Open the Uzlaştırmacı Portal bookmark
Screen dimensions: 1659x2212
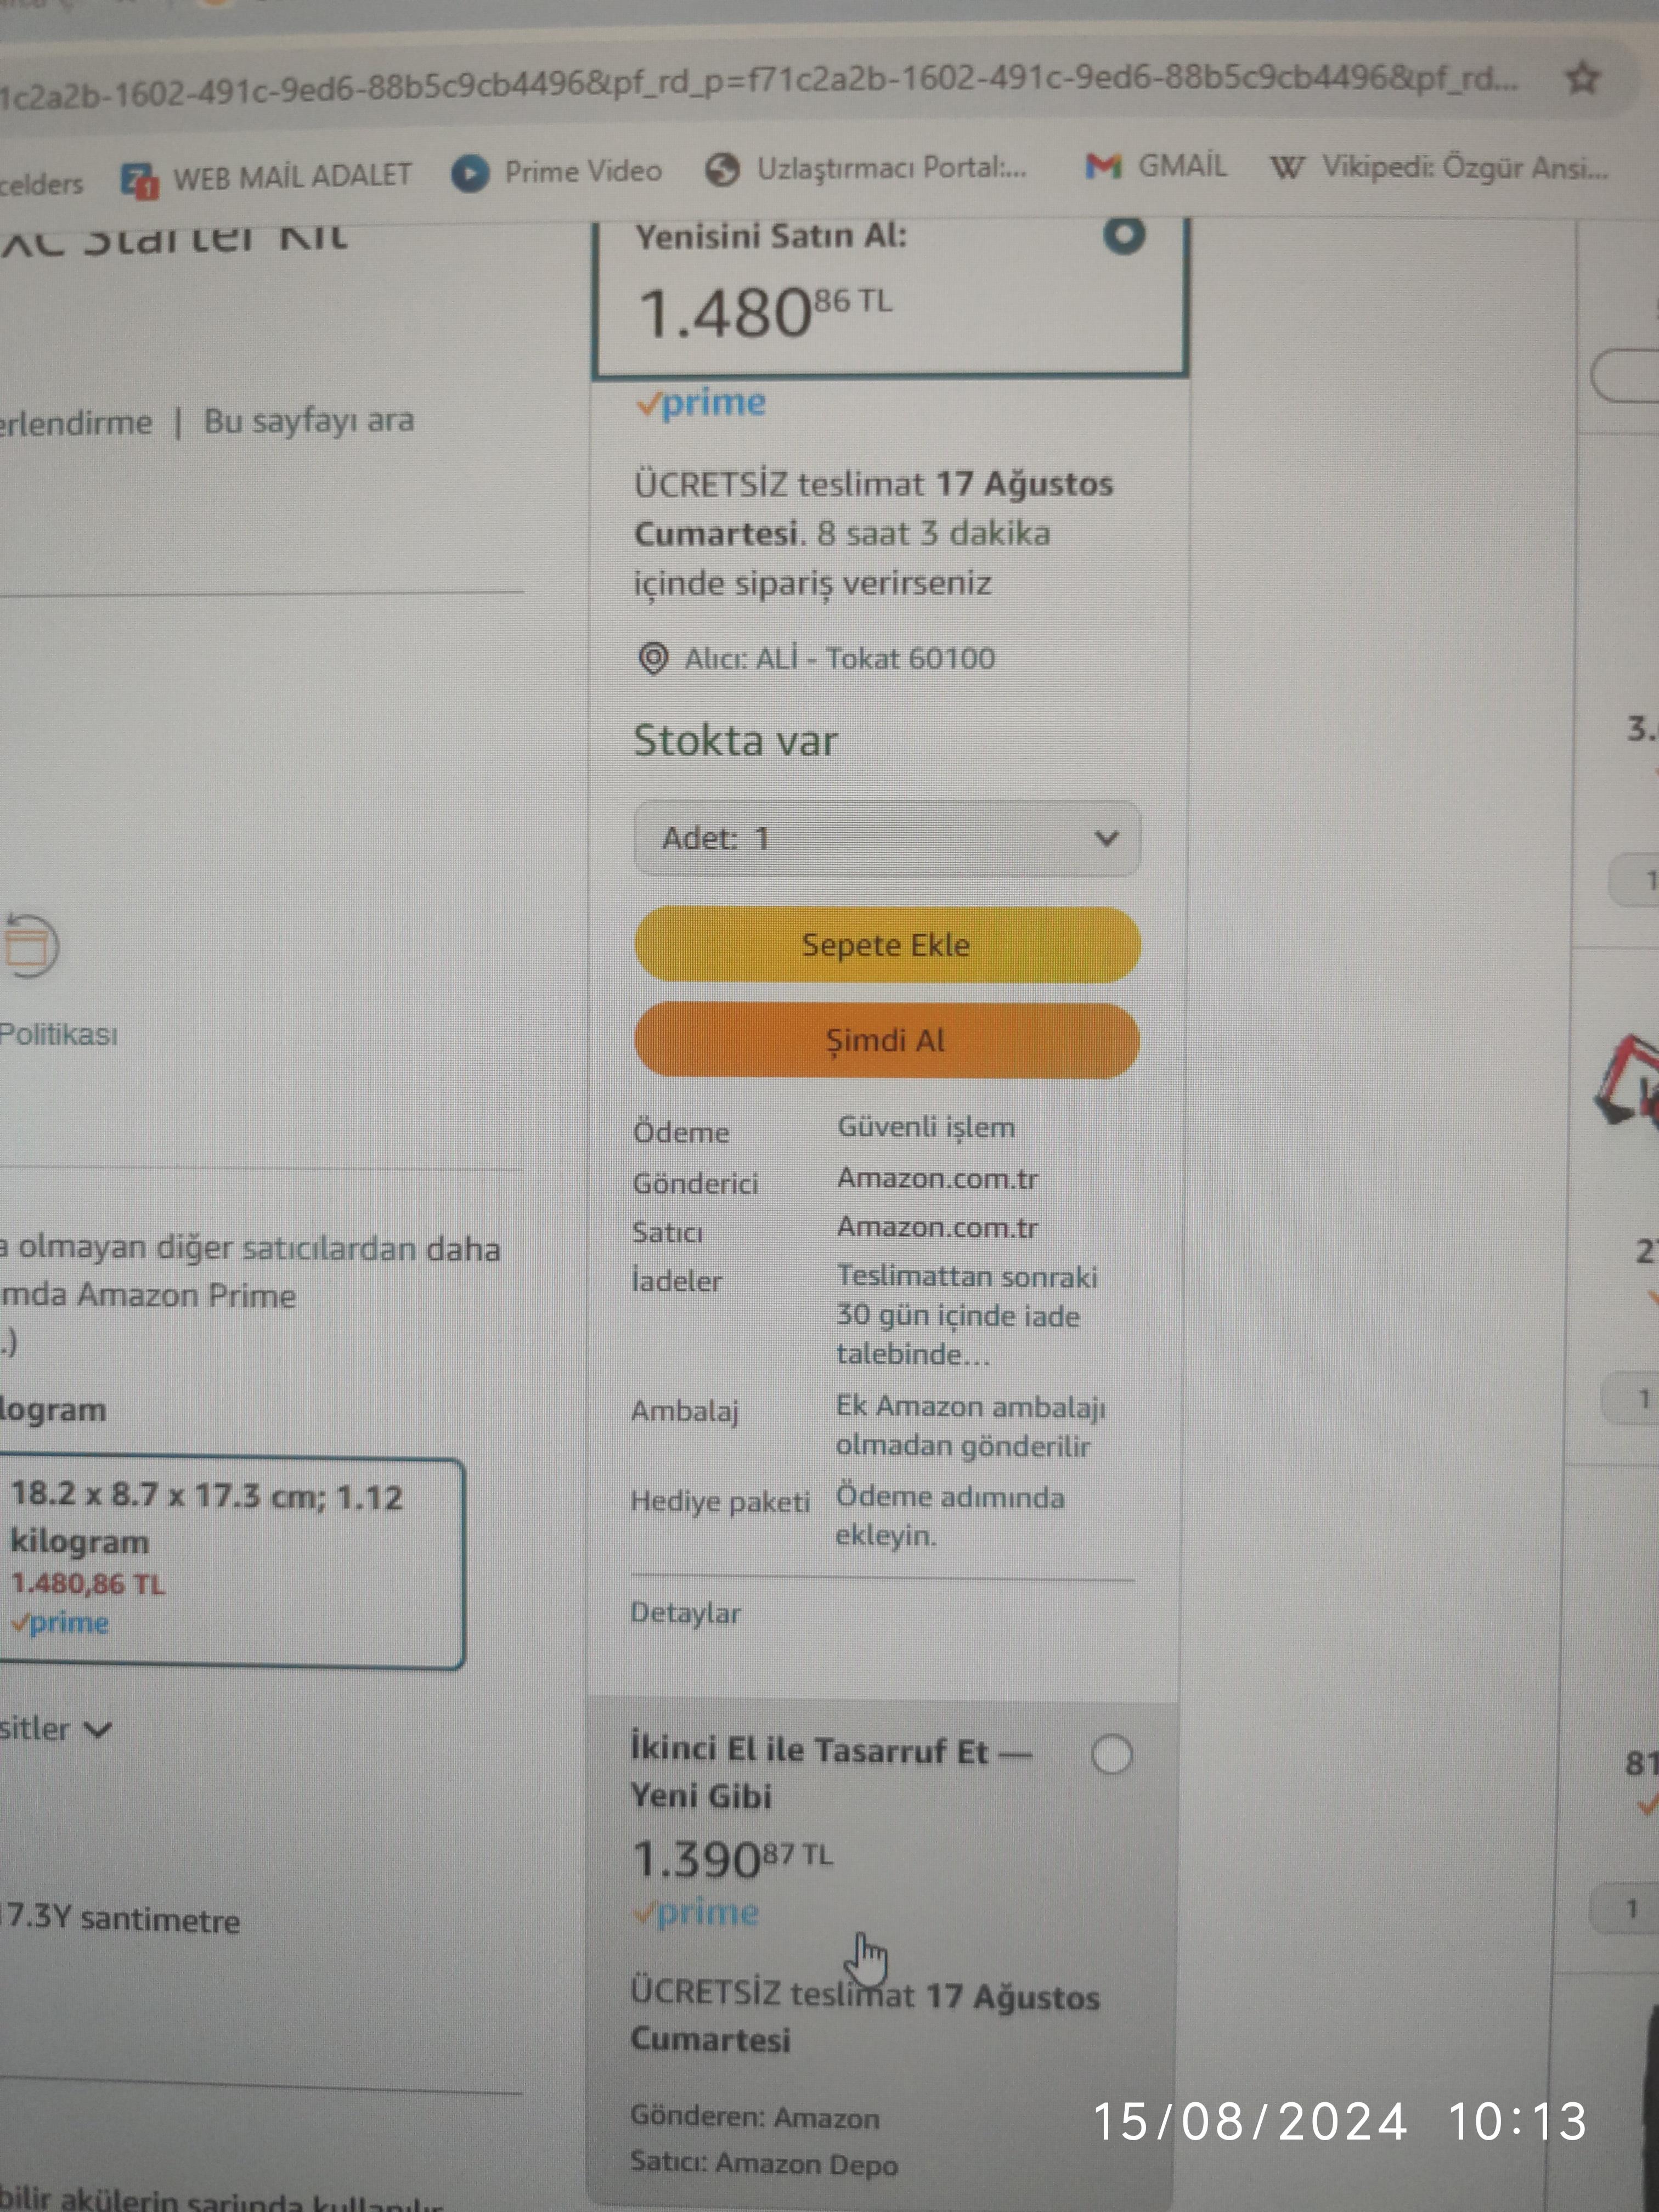click(866, 169)
